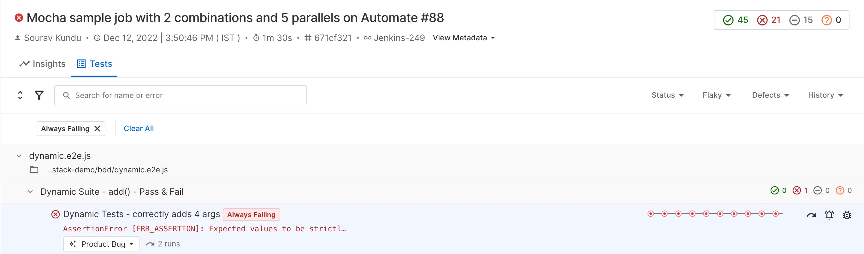Click the search by name or error field
Screen dimensions: 864x254
pos(180,95)
